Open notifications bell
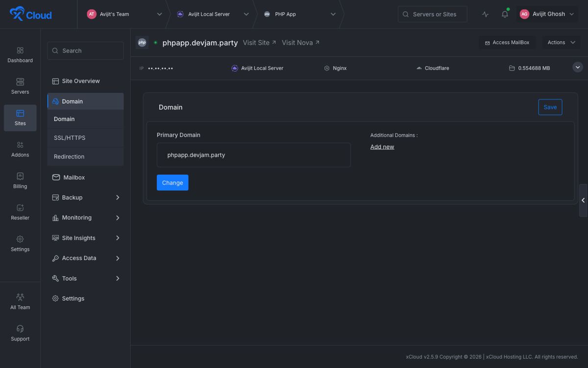 (x=505, y=14)
